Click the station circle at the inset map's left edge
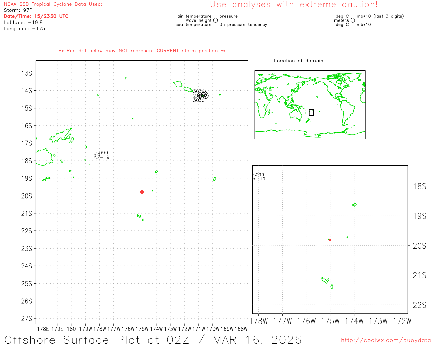 point(254,177)
